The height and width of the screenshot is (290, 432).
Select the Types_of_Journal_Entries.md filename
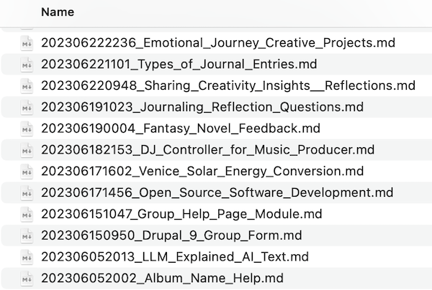tap(179, 65)
